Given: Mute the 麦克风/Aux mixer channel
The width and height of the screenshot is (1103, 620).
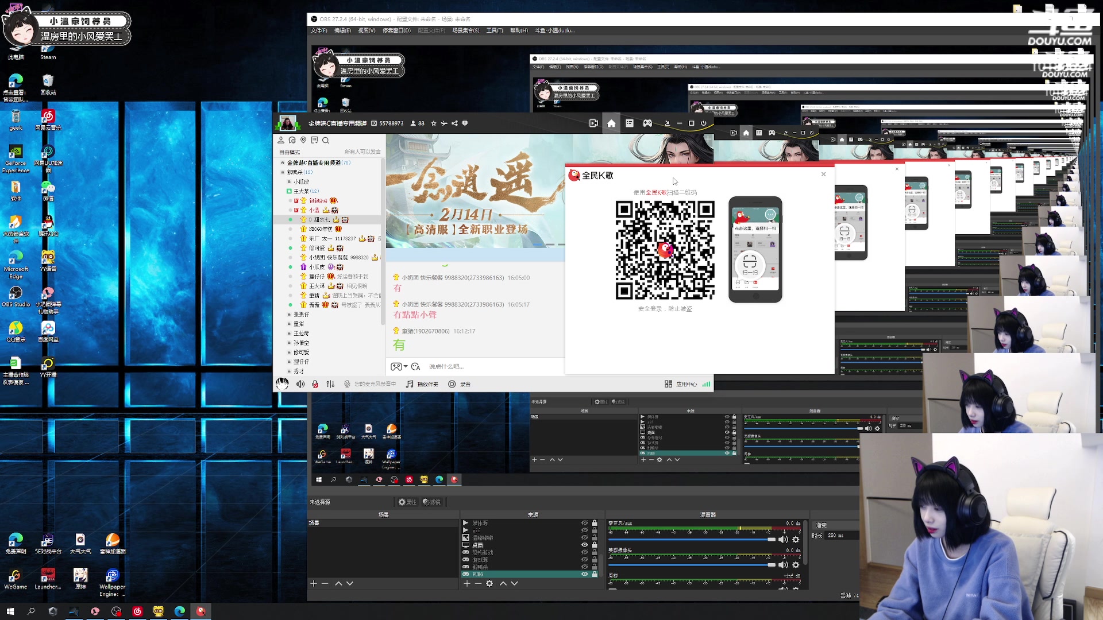Looking at the screenshot, I should pos(783,540).
